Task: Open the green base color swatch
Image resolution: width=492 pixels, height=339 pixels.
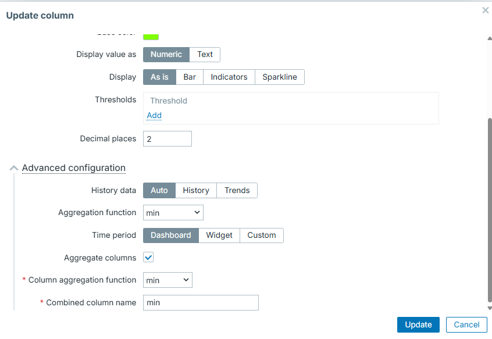Action: [x=151, y=37]
